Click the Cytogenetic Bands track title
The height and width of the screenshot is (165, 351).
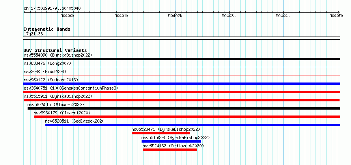point(47,29)
